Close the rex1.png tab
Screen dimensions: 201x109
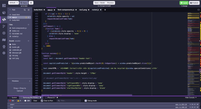pyautogui.click(x=89, y=10)
